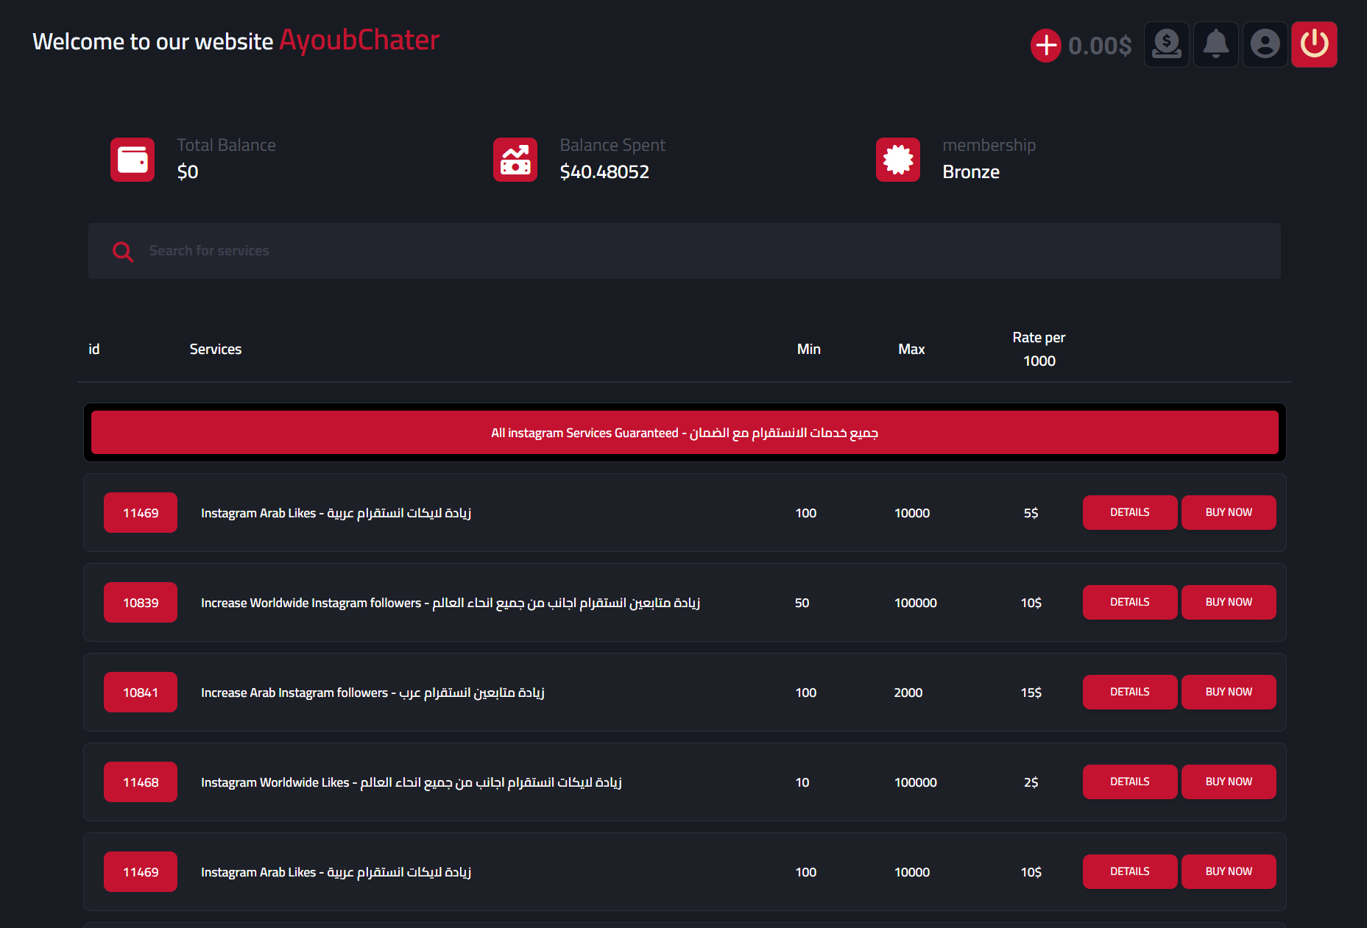Image resolution: width=1367 pixels, height=928 pixels.
Task: Open the notifications bell icon
Action: (1216, 45)
